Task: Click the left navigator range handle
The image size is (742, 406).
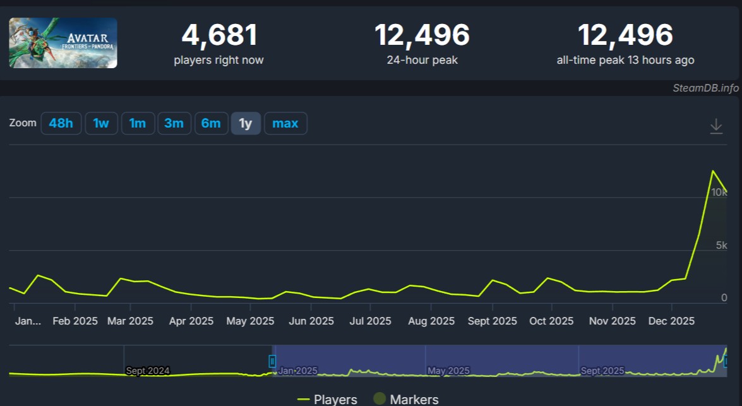Action: point(272,361)
